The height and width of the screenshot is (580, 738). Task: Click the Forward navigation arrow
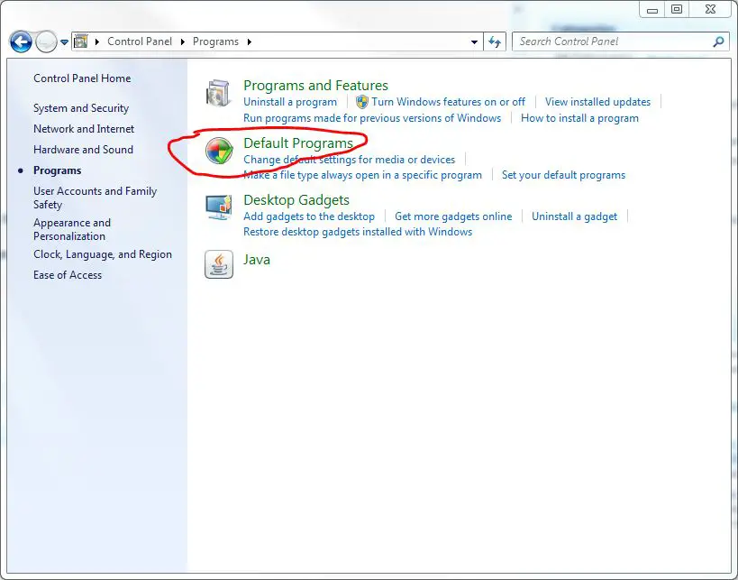click(46, 41)
